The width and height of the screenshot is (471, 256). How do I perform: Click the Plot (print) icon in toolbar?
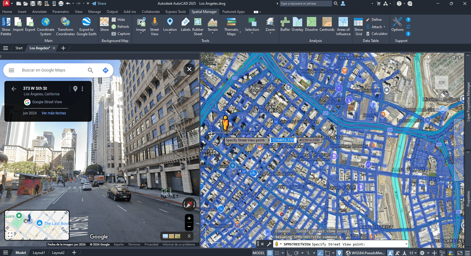(x=61, y=4)
